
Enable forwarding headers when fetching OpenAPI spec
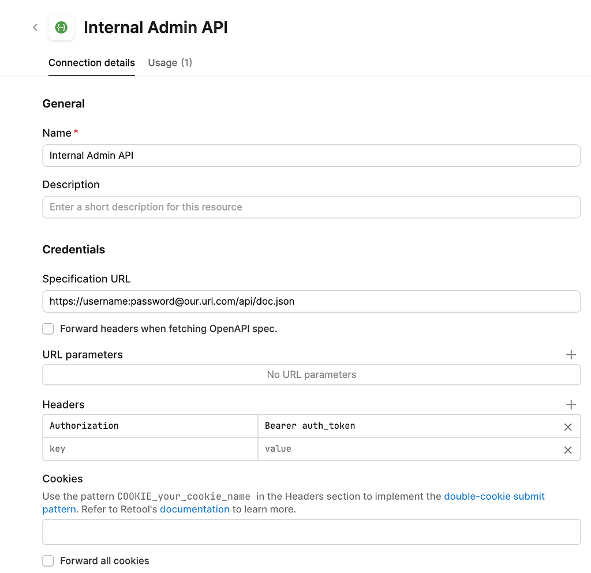[x=48, y=328]
